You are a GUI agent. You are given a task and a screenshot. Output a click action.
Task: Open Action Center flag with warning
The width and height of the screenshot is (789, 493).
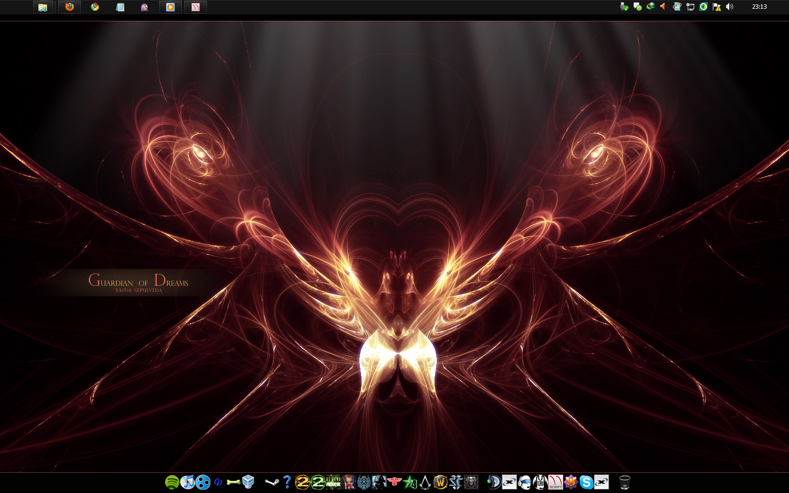tap(717, 7)
